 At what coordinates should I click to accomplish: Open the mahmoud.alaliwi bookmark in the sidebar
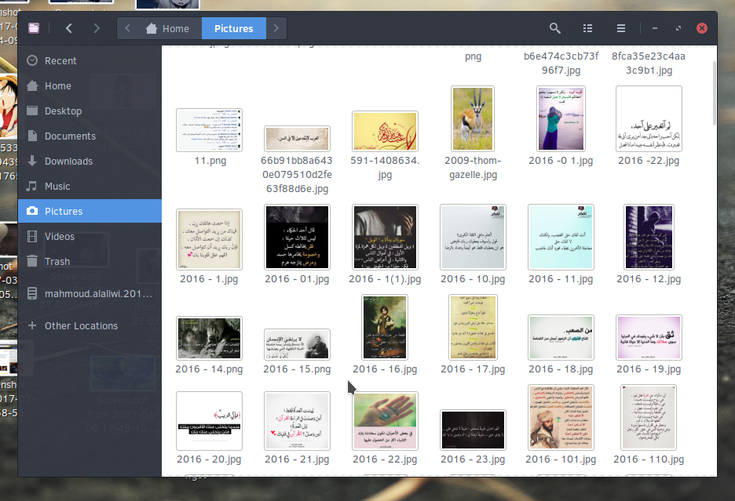[90, 293]
